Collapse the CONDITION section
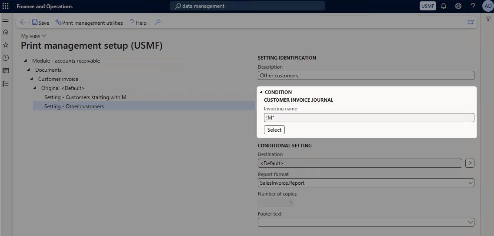 point(261,92)
